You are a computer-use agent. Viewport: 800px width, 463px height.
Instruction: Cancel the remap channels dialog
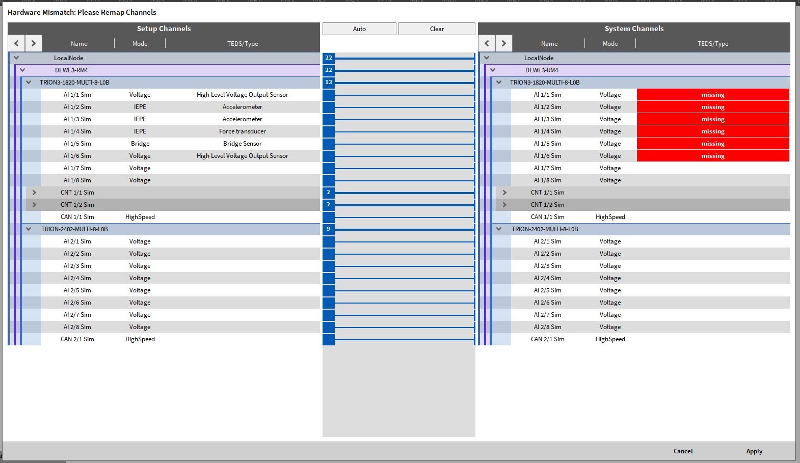coord(683,451)
